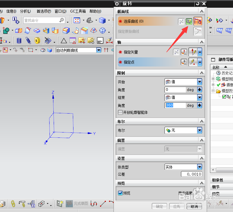Click the 指定原始曲线 icon button
The image size is (233, 212).
click(198, 31)
